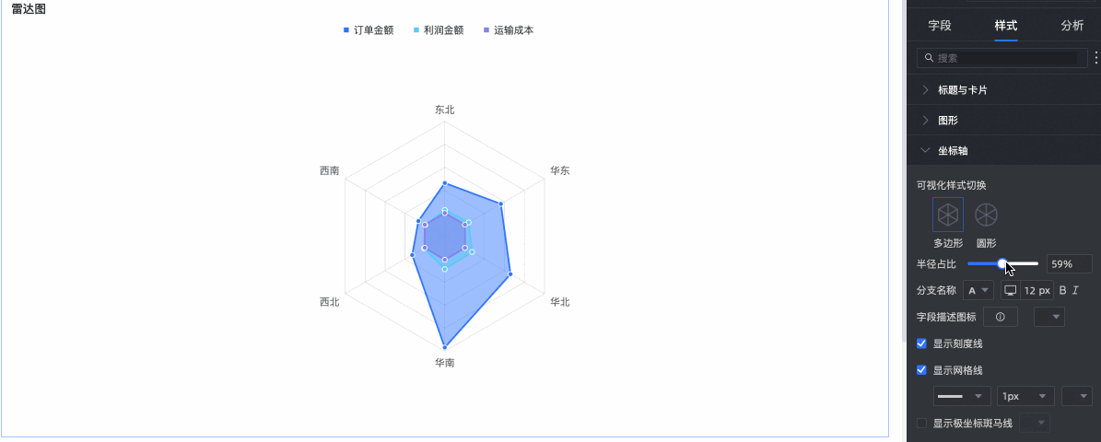Select the 多边形 polygon radar style icon
The height and width of the screenshot is (442, 1101).
[x=948, y=215]
